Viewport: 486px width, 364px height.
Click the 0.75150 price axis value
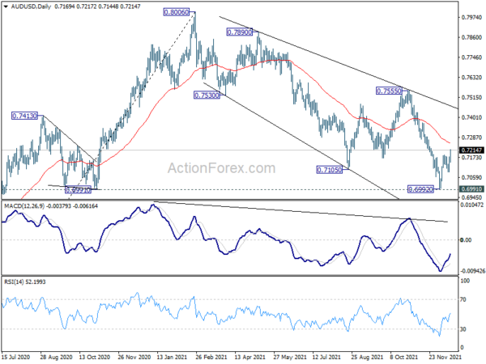coord(471,98)
